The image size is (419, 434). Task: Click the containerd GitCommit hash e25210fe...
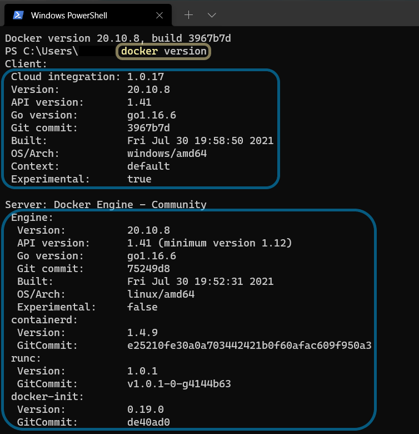point(250,346)
